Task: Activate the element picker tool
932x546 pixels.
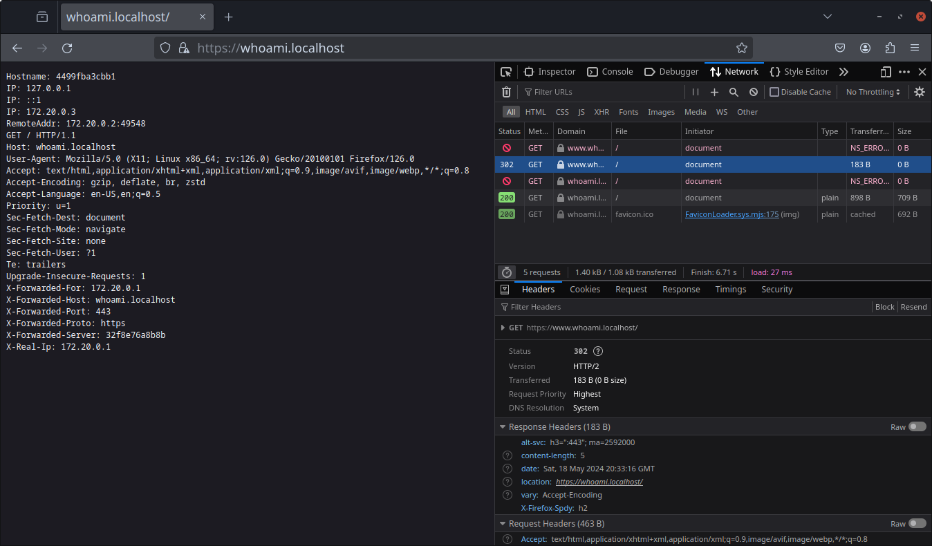Action: click(506, 72)
